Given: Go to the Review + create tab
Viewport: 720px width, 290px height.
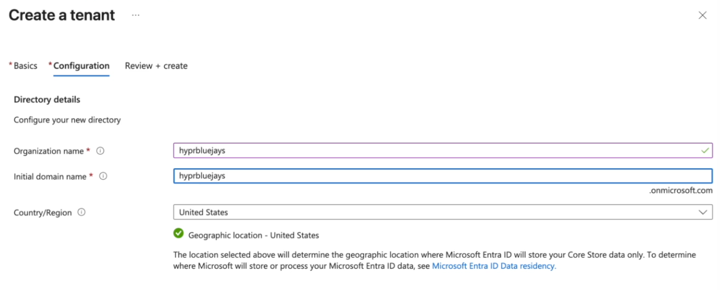Looking at the screenshot, I should (156, 66).
